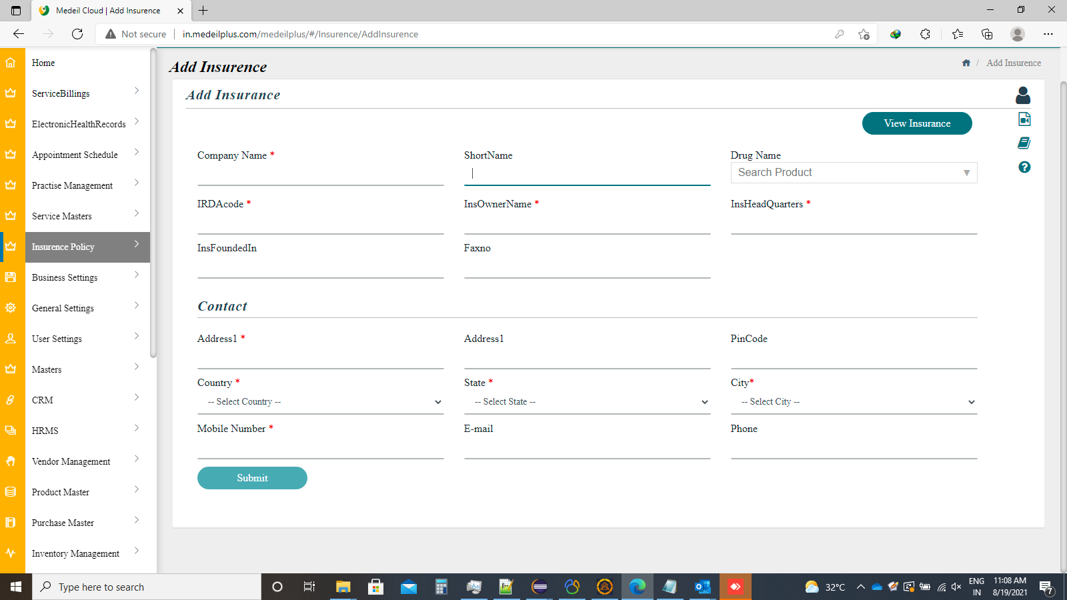Click the video document icon in right sidebar
The image size is (1067, 600).
tap(1024, 119)
